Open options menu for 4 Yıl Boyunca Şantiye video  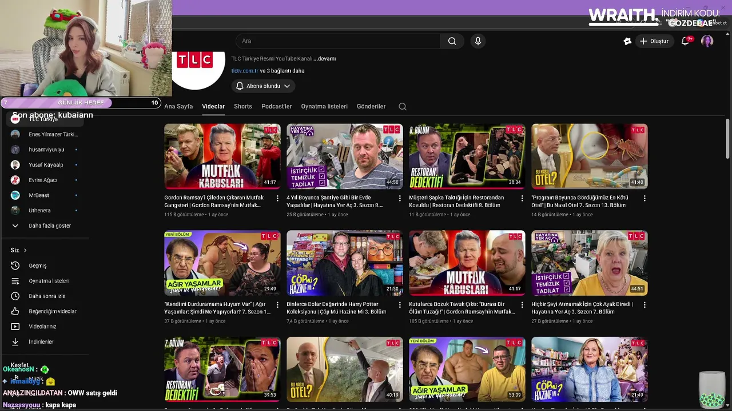pyautogui.click(x=400, y=198)
